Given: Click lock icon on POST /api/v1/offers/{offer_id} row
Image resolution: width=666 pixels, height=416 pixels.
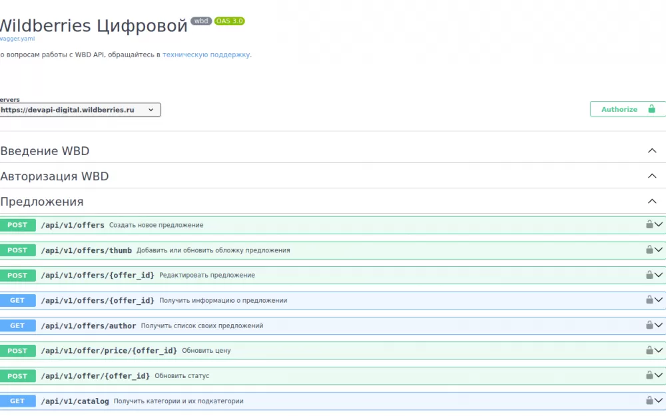Looking at the screenshot, I should (x=649, y=275).
